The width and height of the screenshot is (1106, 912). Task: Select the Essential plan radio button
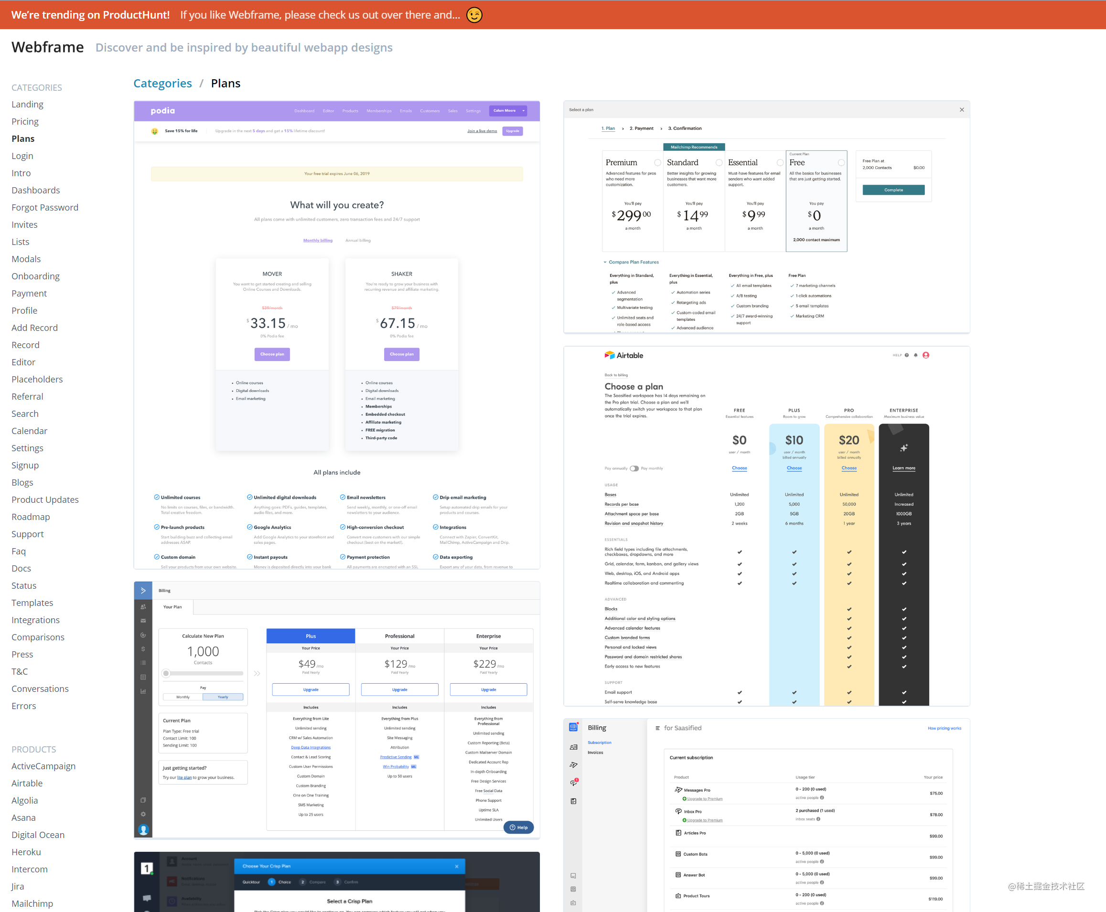pos(780,163)
